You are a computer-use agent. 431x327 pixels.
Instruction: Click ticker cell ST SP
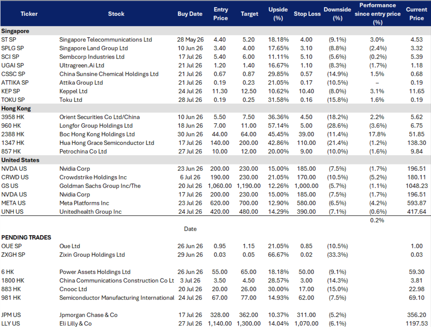click(x=9, y=40)
